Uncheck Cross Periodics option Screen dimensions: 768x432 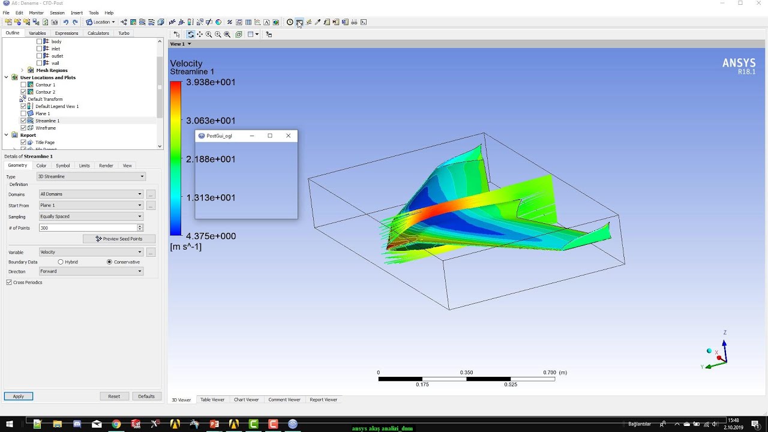(x=9, y=282)
